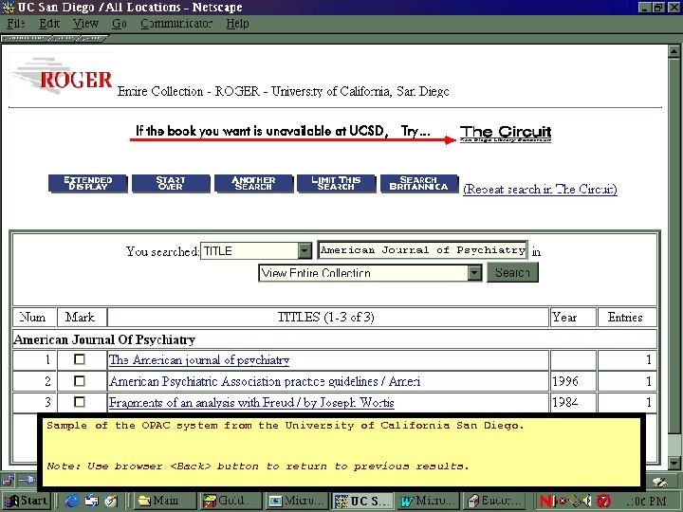Click the Extended Display button
683x512 pixels.
click(87, 183)
